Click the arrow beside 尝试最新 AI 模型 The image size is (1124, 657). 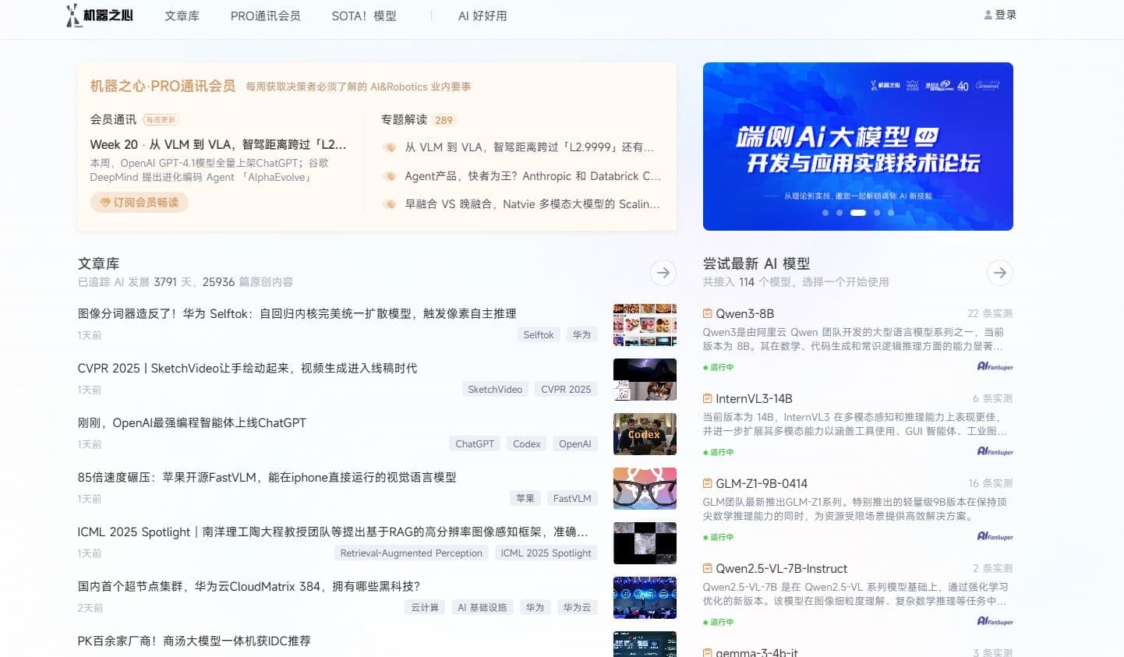[1000, 273]
